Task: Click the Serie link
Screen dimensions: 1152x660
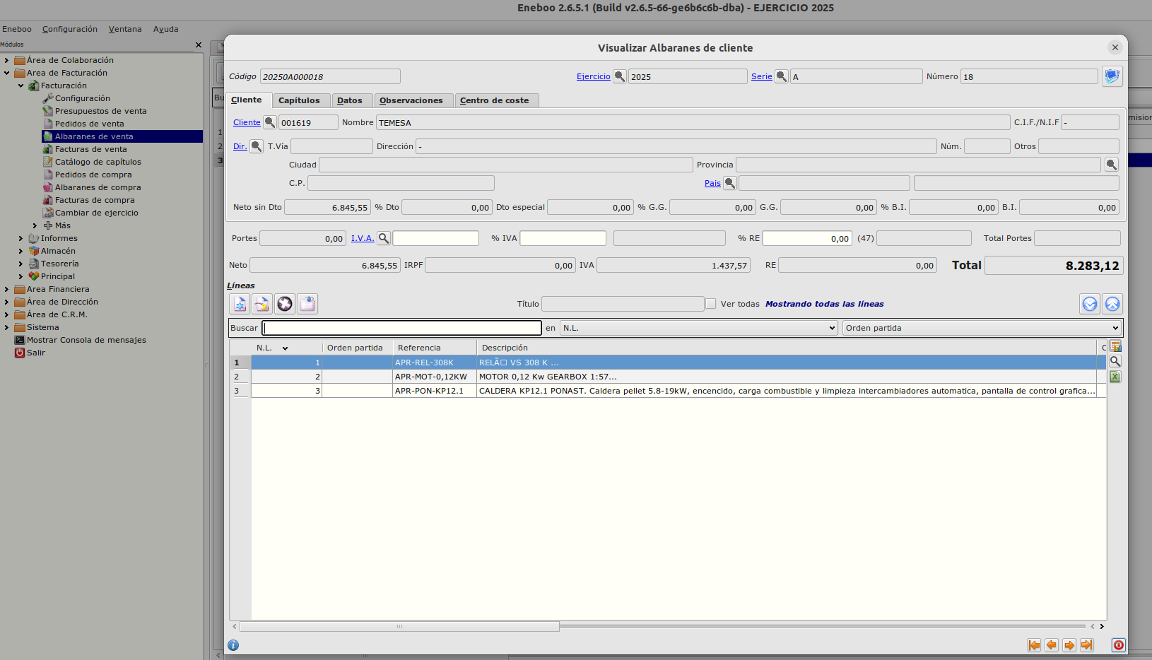Action: (762, 76)
